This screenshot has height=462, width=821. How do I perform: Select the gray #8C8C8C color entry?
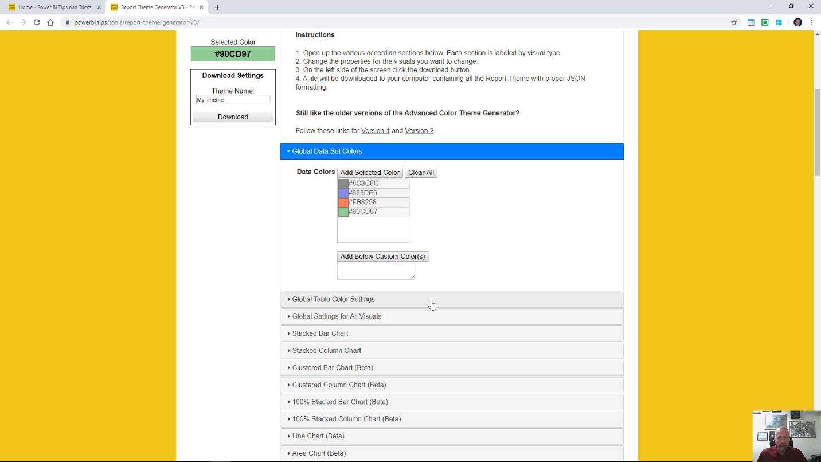click(374, 184)
